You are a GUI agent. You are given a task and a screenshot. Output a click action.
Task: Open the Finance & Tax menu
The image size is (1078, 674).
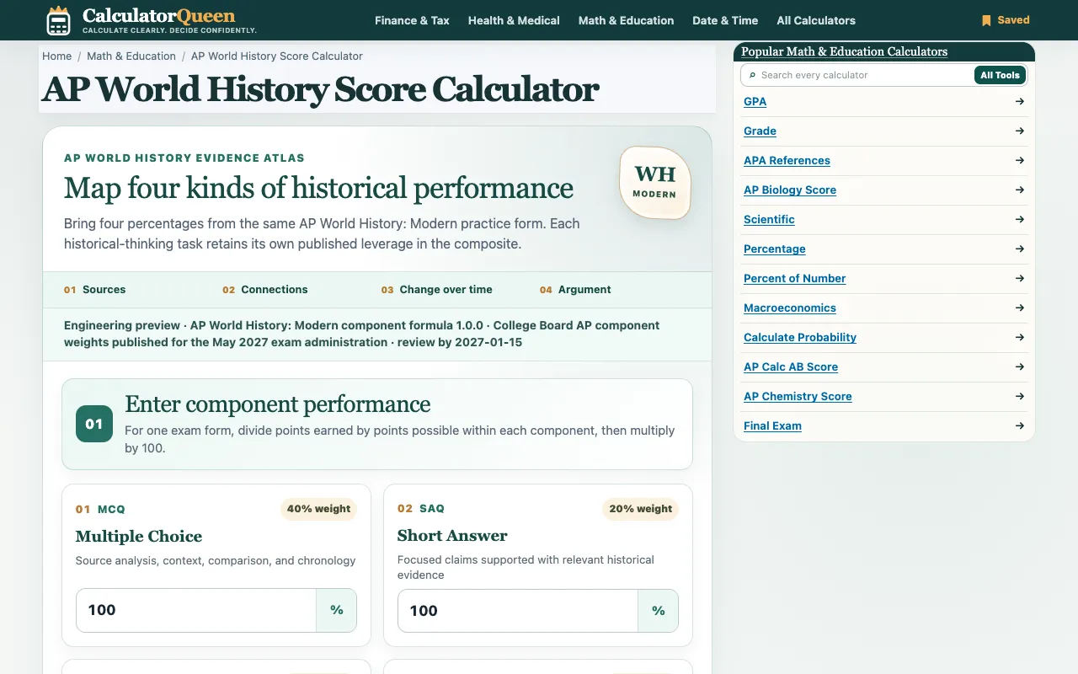pyautogui.click(x=412, y=20)
